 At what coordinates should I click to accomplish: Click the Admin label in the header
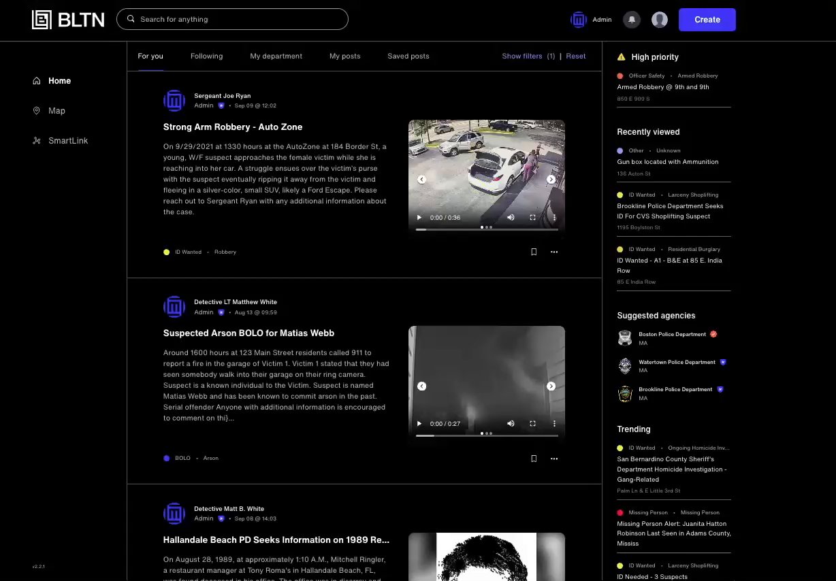point(602,20)
